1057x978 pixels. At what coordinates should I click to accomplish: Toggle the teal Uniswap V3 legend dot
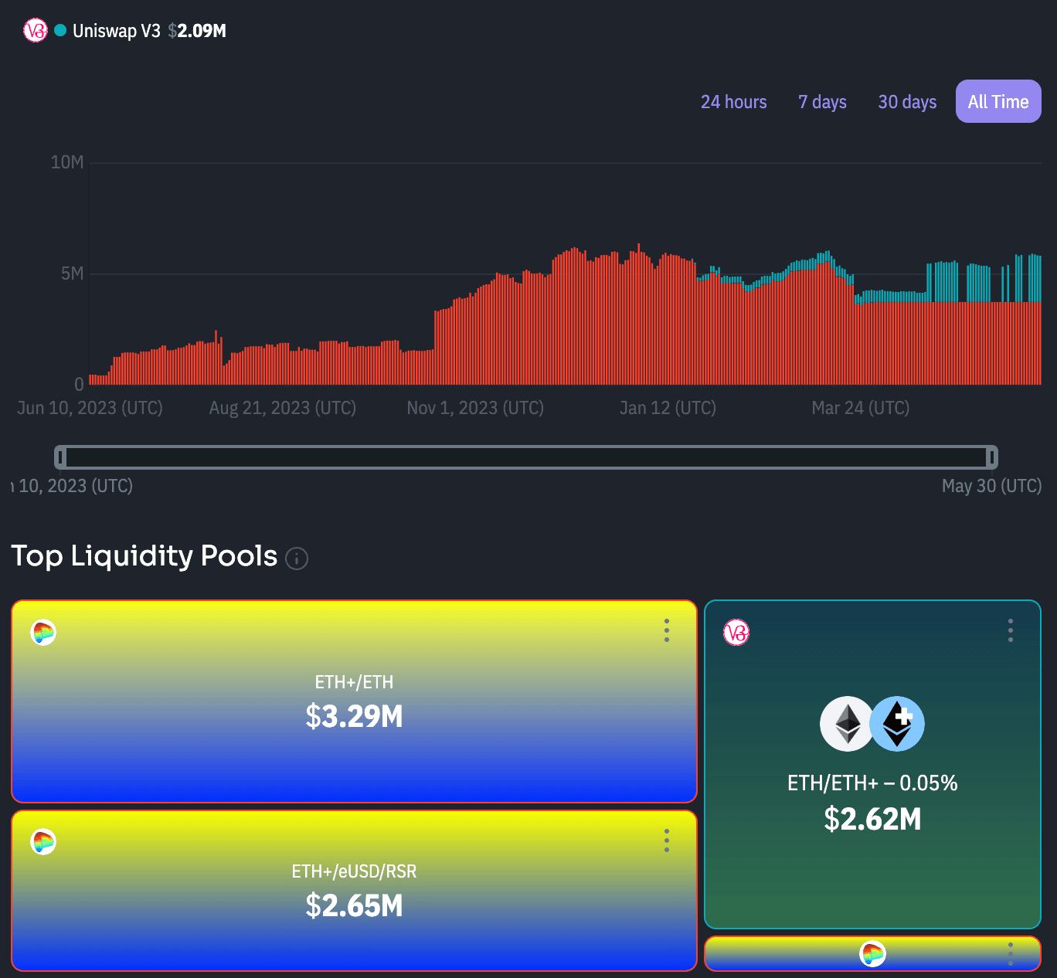coord(60,31)
